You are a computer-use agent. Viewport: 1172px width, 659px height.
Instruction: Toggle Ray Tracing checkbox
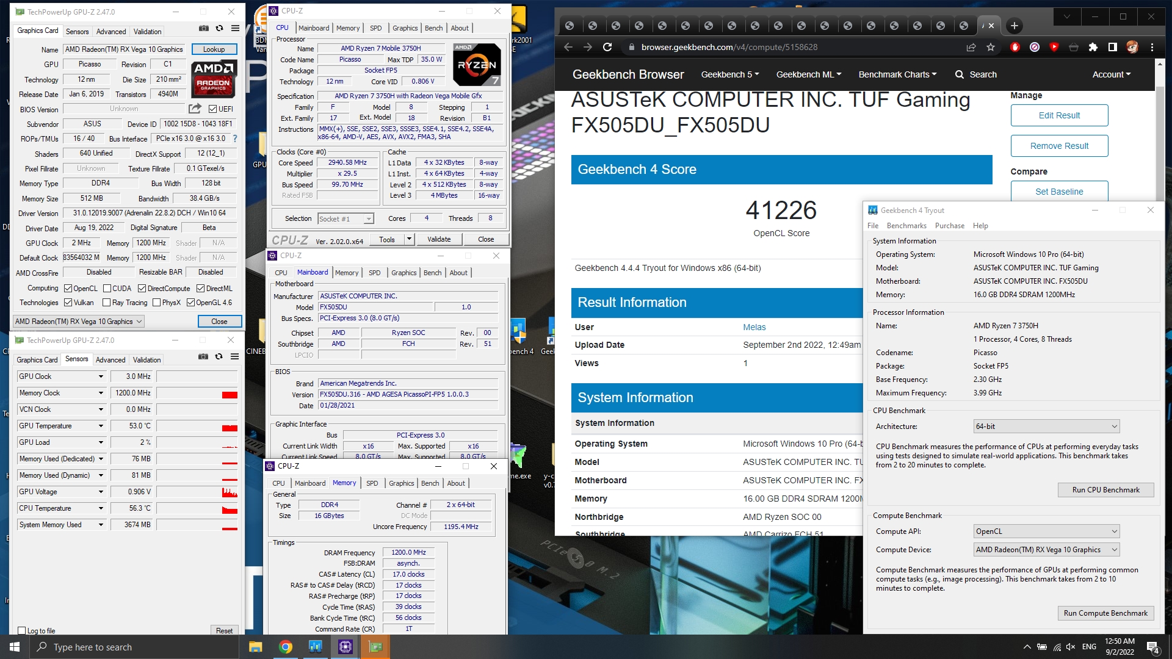click(107, 302)
